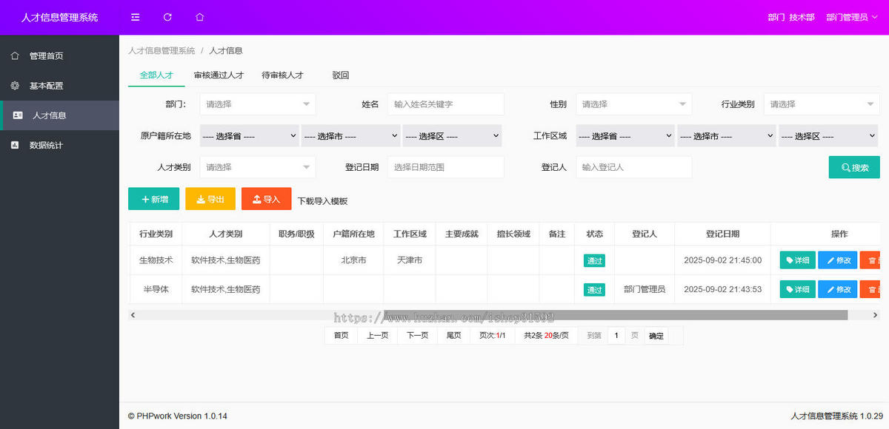Image resolution: width=889 pixels, height=429 pixels.
Task: Click the left arrow of table scrollbar
Action: click(133, 315)
